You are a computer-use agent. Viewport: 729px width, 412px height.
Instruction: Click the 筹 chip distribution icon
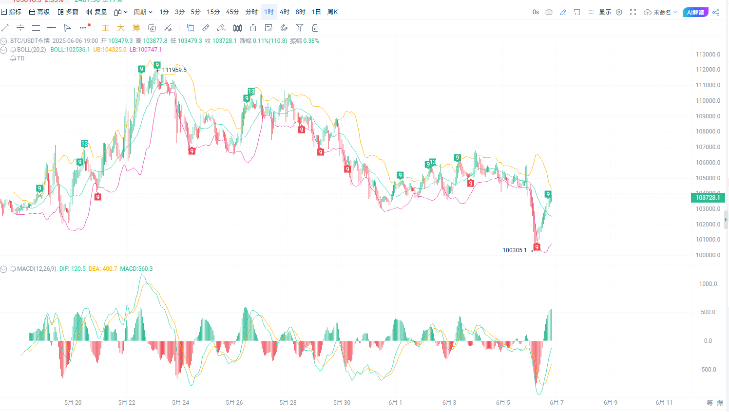coord(136,28)
